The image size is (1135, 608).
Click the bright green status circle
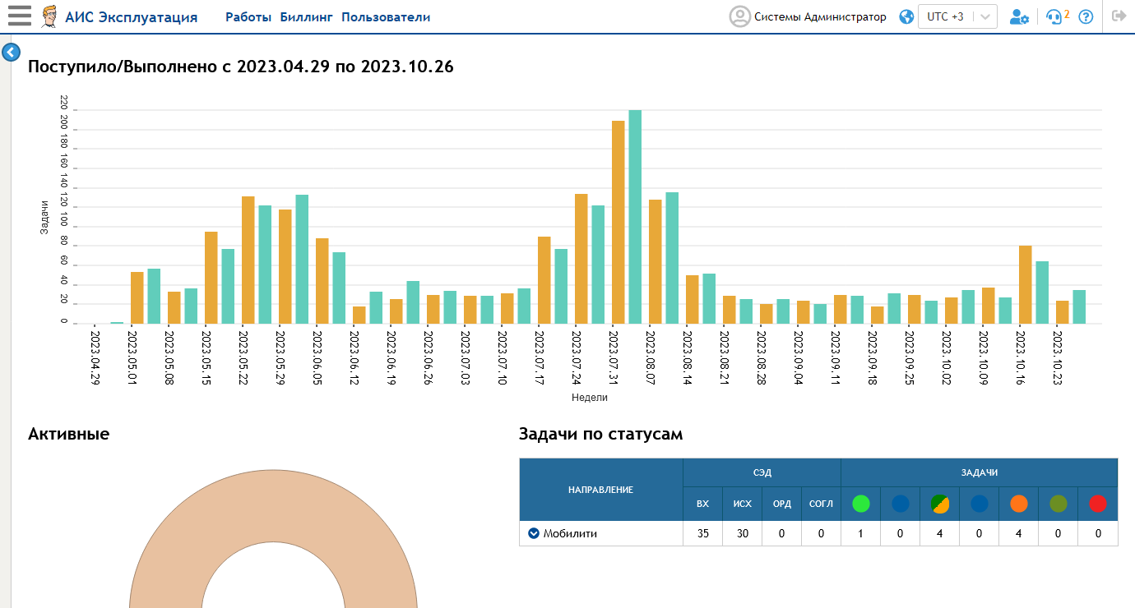click(861, 504)
